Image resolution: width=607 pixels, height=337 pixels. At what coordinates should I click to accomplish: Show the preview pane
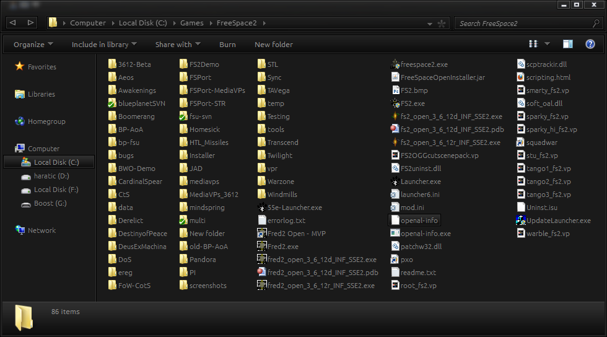click(x=568, y=44)
